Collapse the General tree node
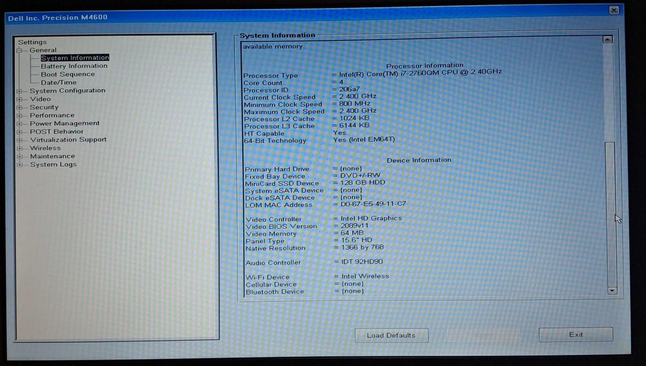This screenshot has height=366, width=646. coord(19,50)
